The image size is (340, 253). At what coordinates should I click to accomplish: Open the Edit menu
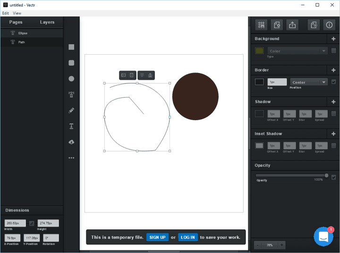(x=6, y=13)
